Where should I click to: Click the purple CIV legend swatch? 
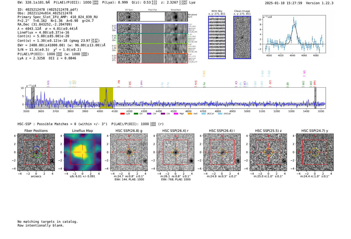[x=149, y=114]
